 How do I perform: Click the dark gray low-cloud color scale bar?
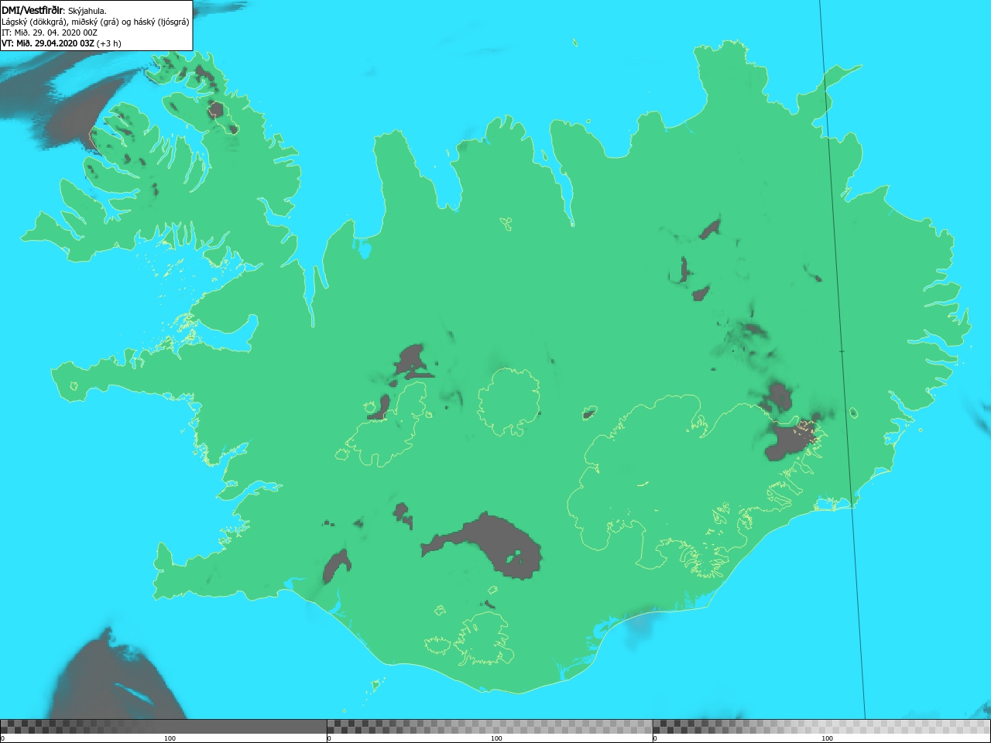coord(163,727)
